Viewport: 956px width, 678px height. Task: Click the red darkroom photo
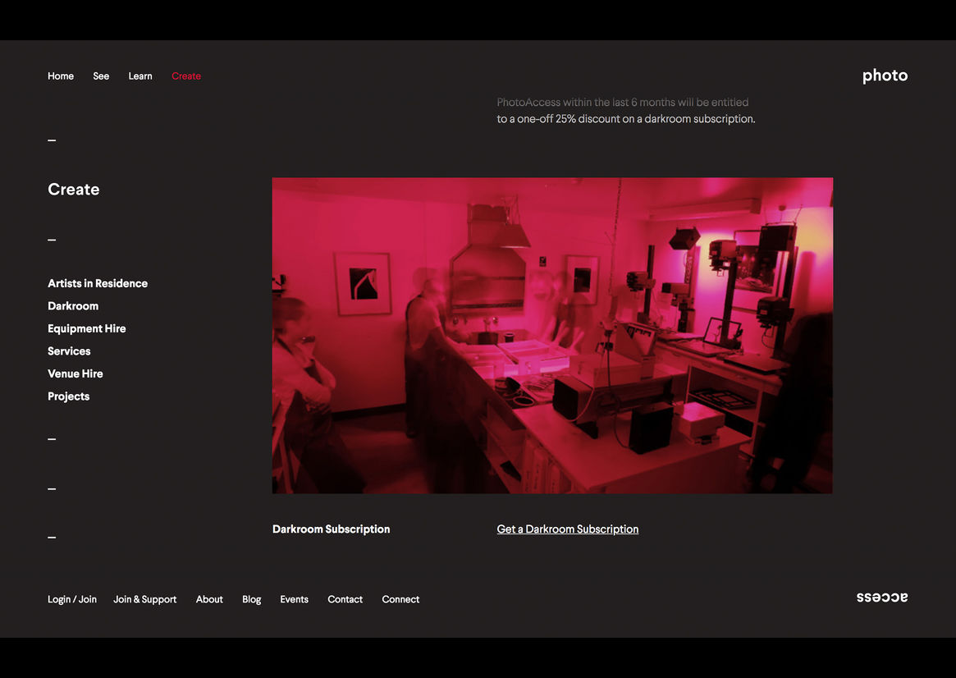tap(552, 335)
